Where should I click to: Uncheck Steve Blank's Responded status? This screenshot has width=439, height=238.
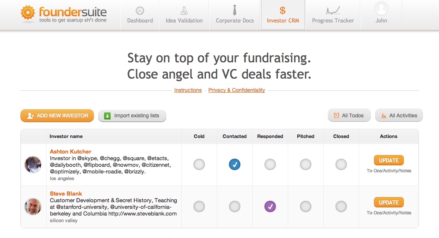(x=270, y=206)
